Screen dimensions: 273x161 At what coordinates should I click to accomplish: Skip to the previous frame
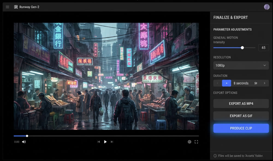(99, 142)
